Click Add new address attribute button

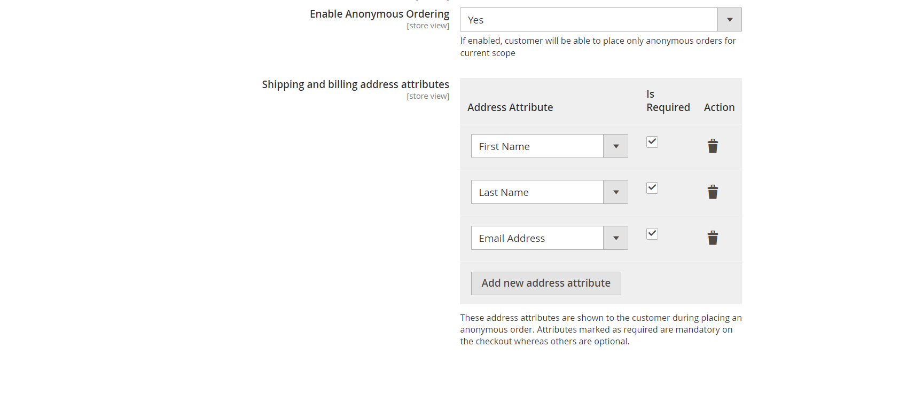pos(545,283)
